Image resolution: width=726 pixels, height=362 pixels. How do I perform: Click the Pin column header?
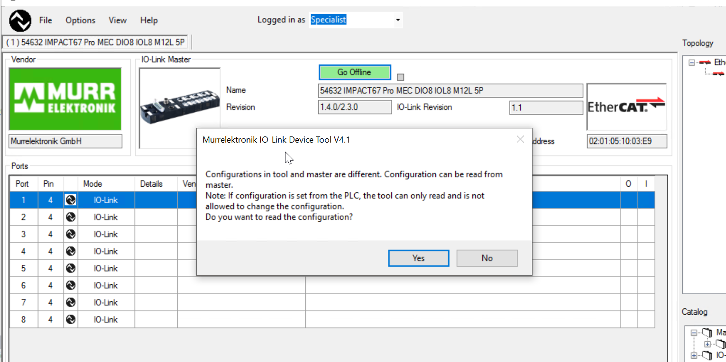[x=50, y=184]
